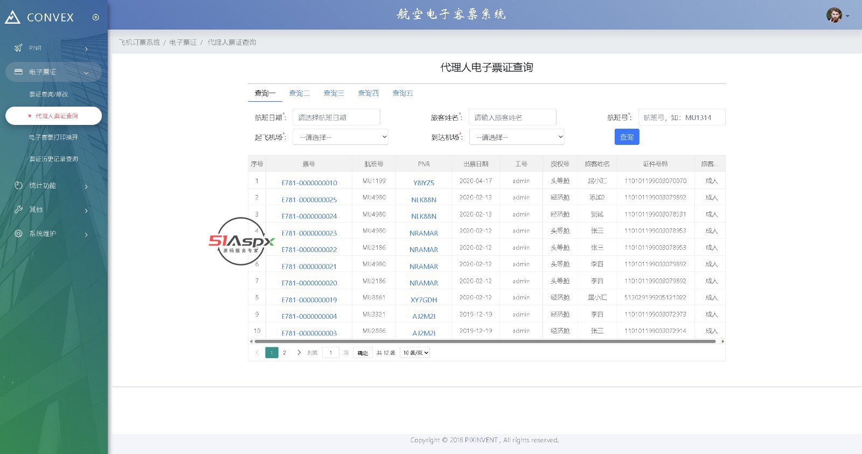Expand the 统计功能 menu chevron
862x454 pixels.
pyautogui.click(x=86, y=186)
